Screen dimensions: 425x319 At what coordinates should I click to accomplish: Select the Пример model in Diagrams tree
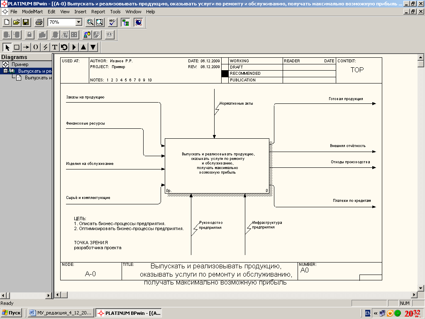[x=20, y=64]
